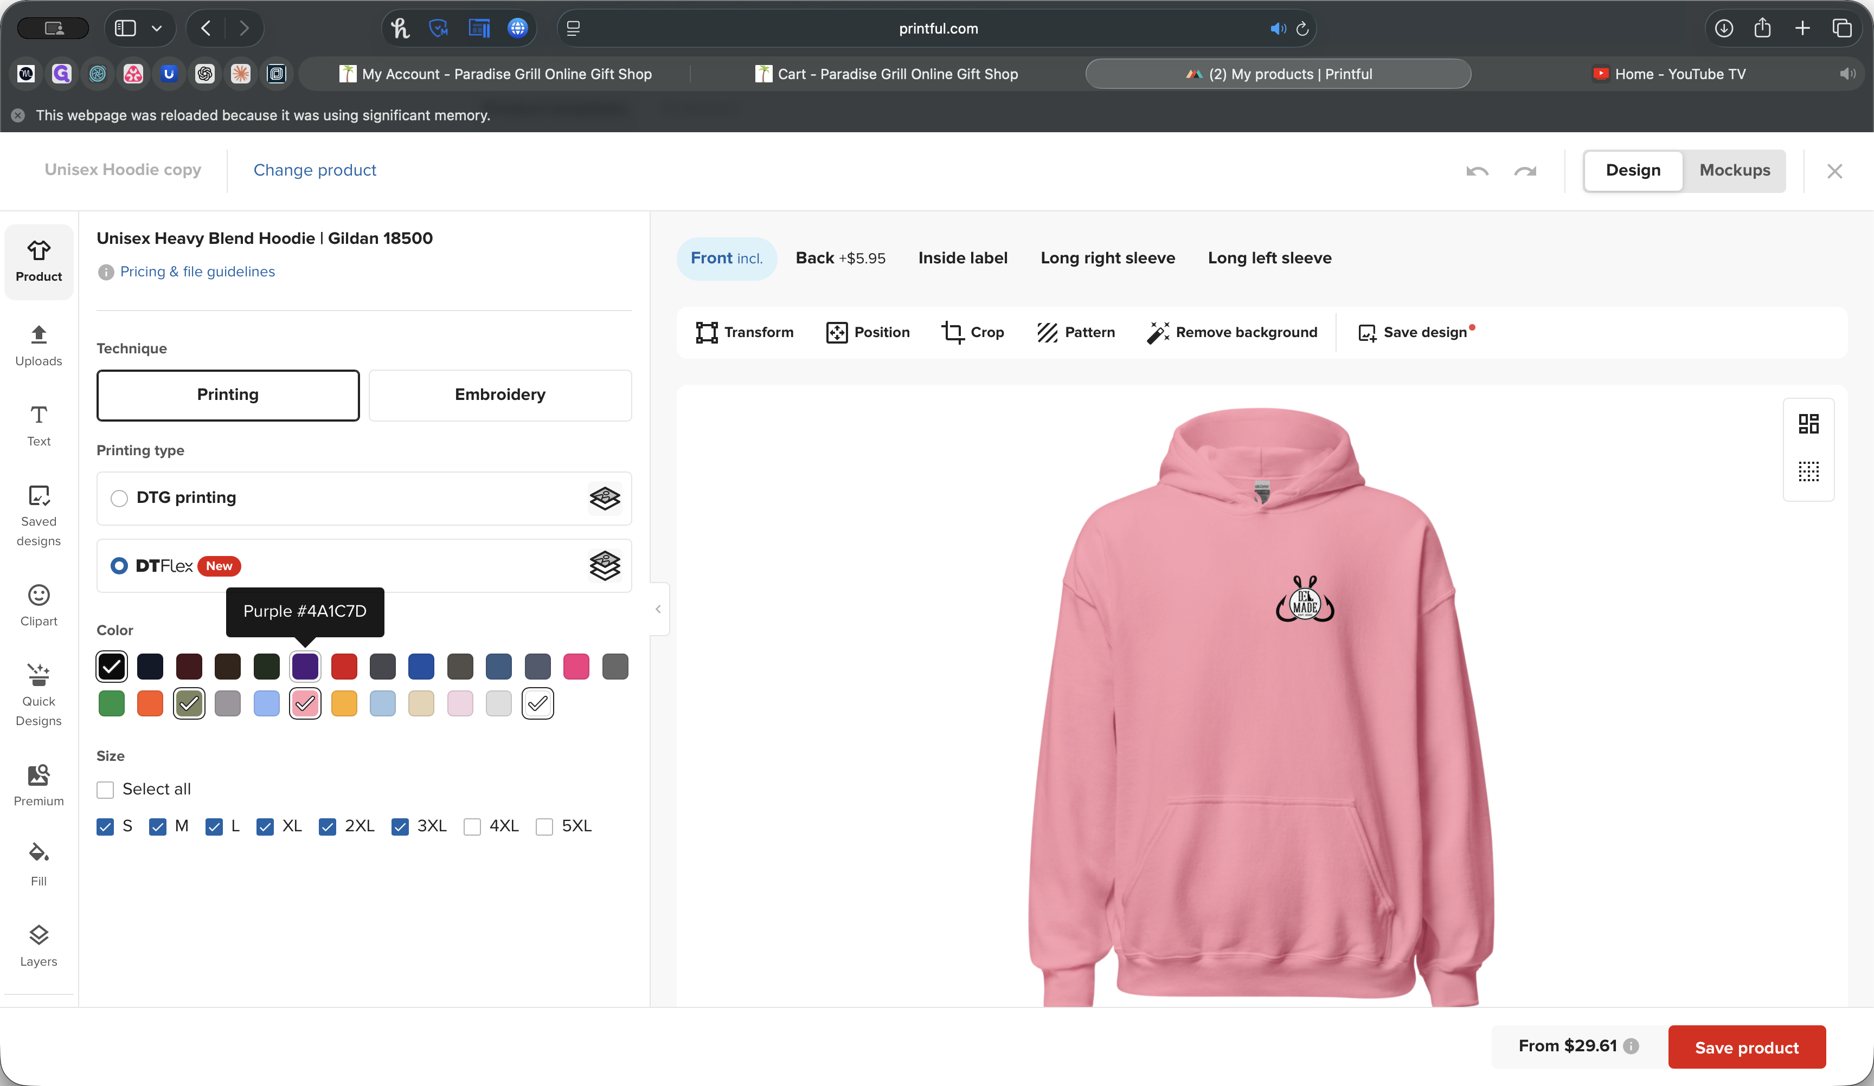Select the DTG printing radio option
The height and width of the screenshot is (1086, 1874).
pos(119,498)
